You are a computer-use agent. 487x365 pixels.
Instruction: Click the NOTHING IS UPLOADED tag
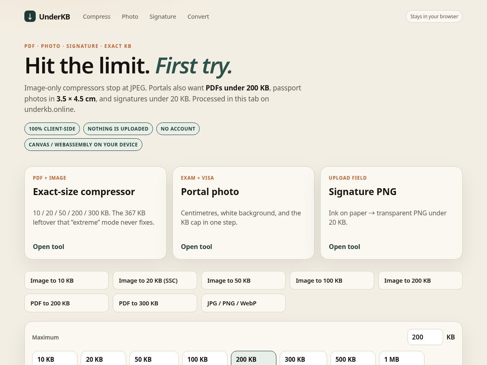pos(118,129)
